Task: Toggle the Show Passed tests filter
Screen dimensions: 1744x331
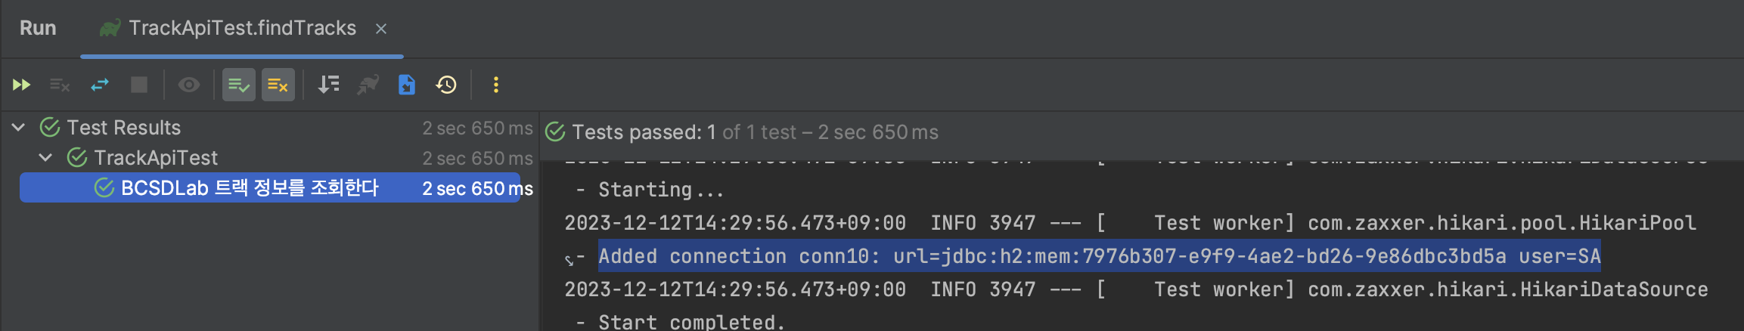Action: (239, 85)
